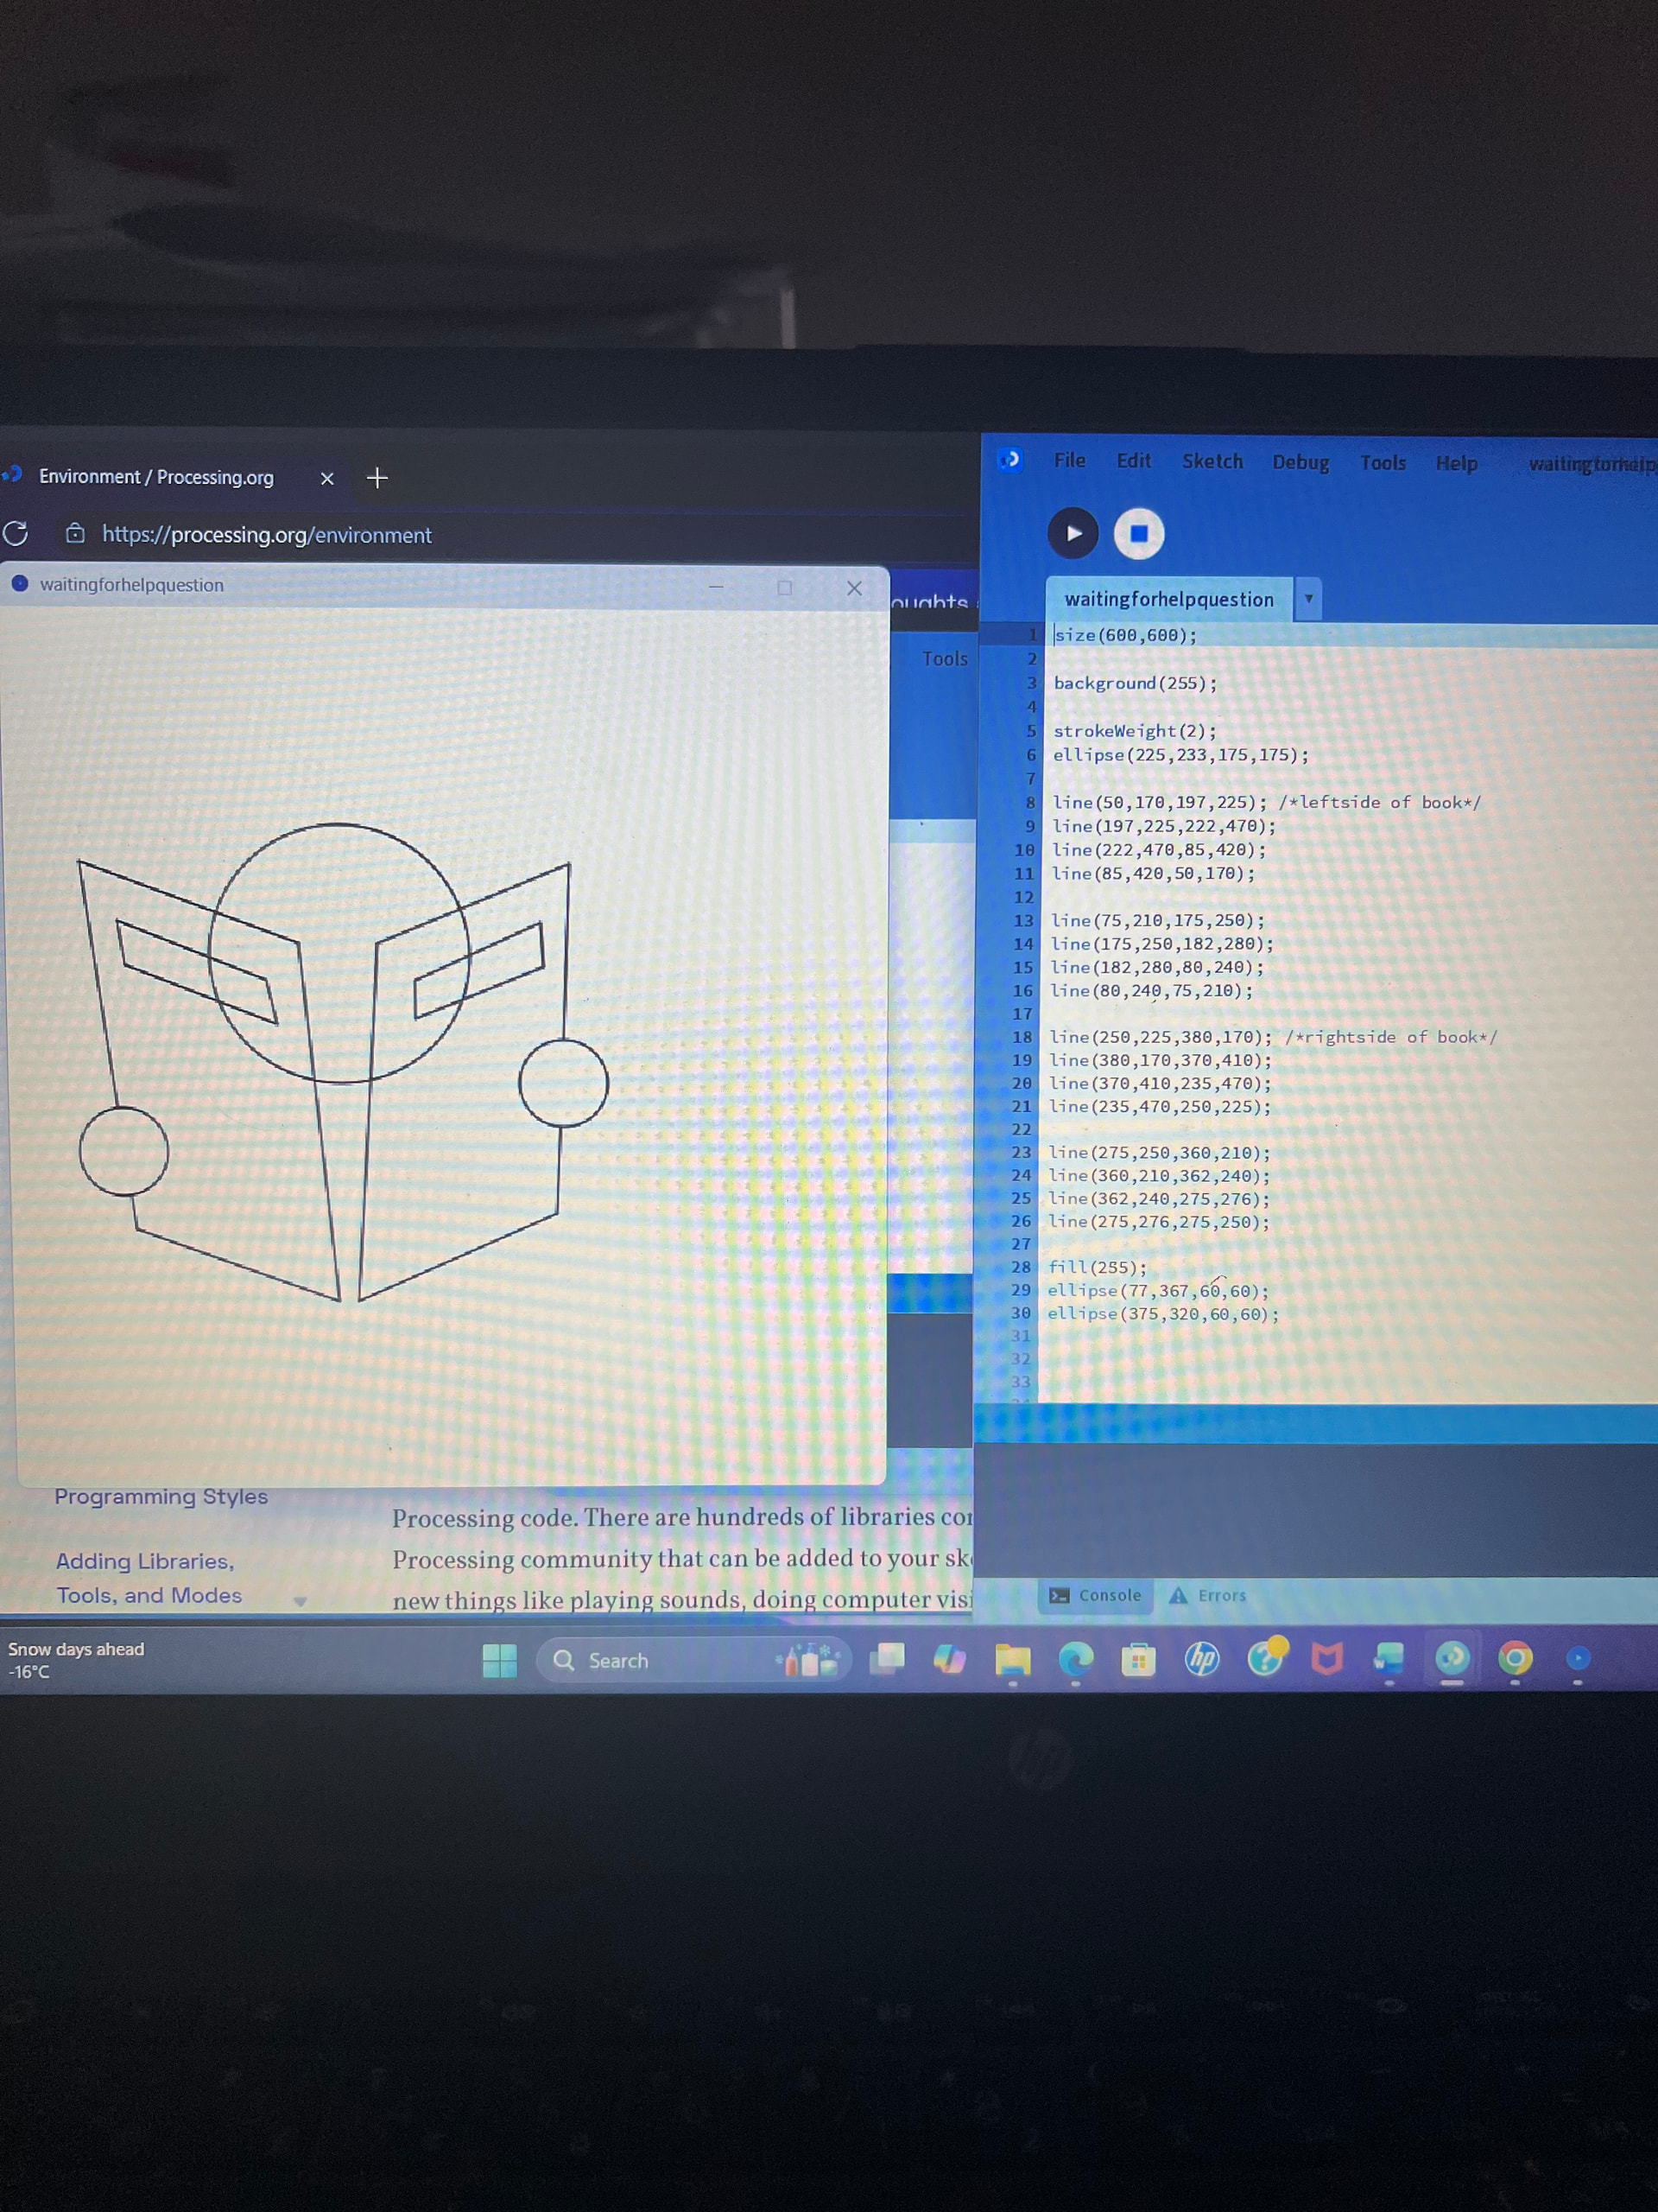Select the waitingforhelpquestion sketch tab

(1168, 599)
